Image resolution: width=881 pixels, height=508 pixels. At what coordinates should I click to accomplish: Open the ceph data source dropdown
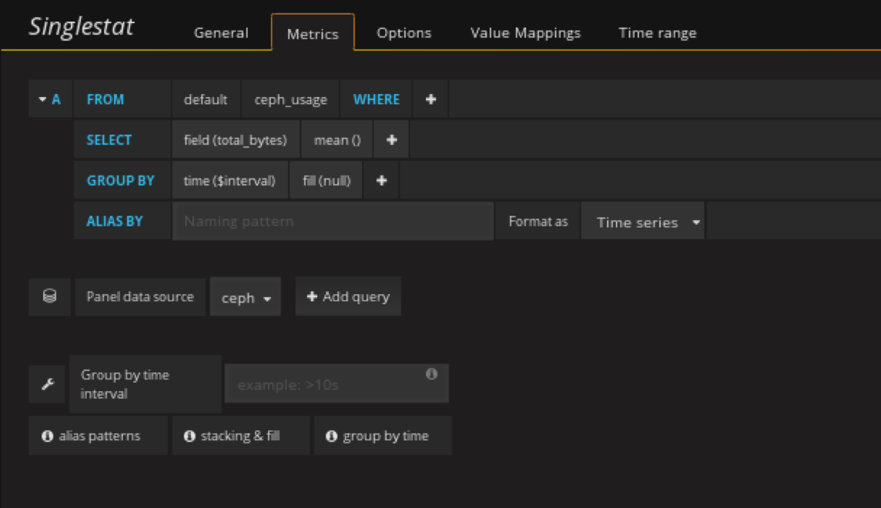pos(246,298)
